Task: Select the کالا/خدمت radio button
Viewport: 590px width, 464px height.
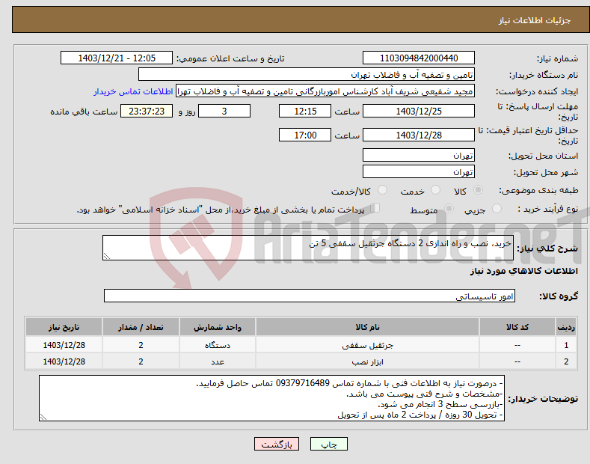Action: coord(382,190)
